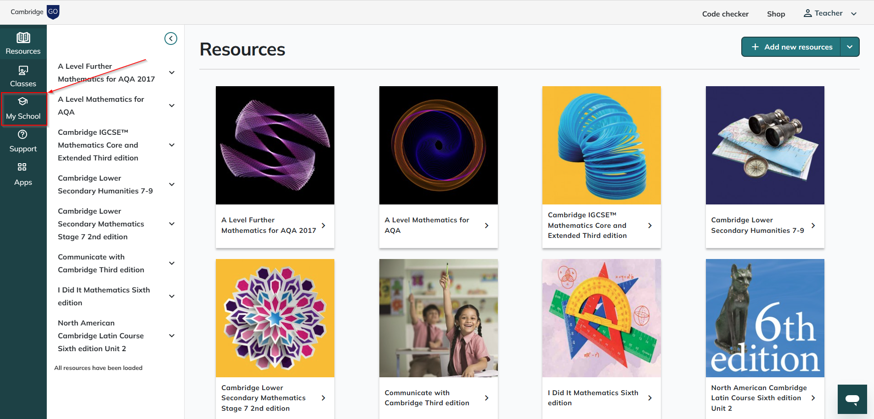This screenshot has height=419, width=874.
Task: Select the Resources sidebar label
Action: coord(23,51)
